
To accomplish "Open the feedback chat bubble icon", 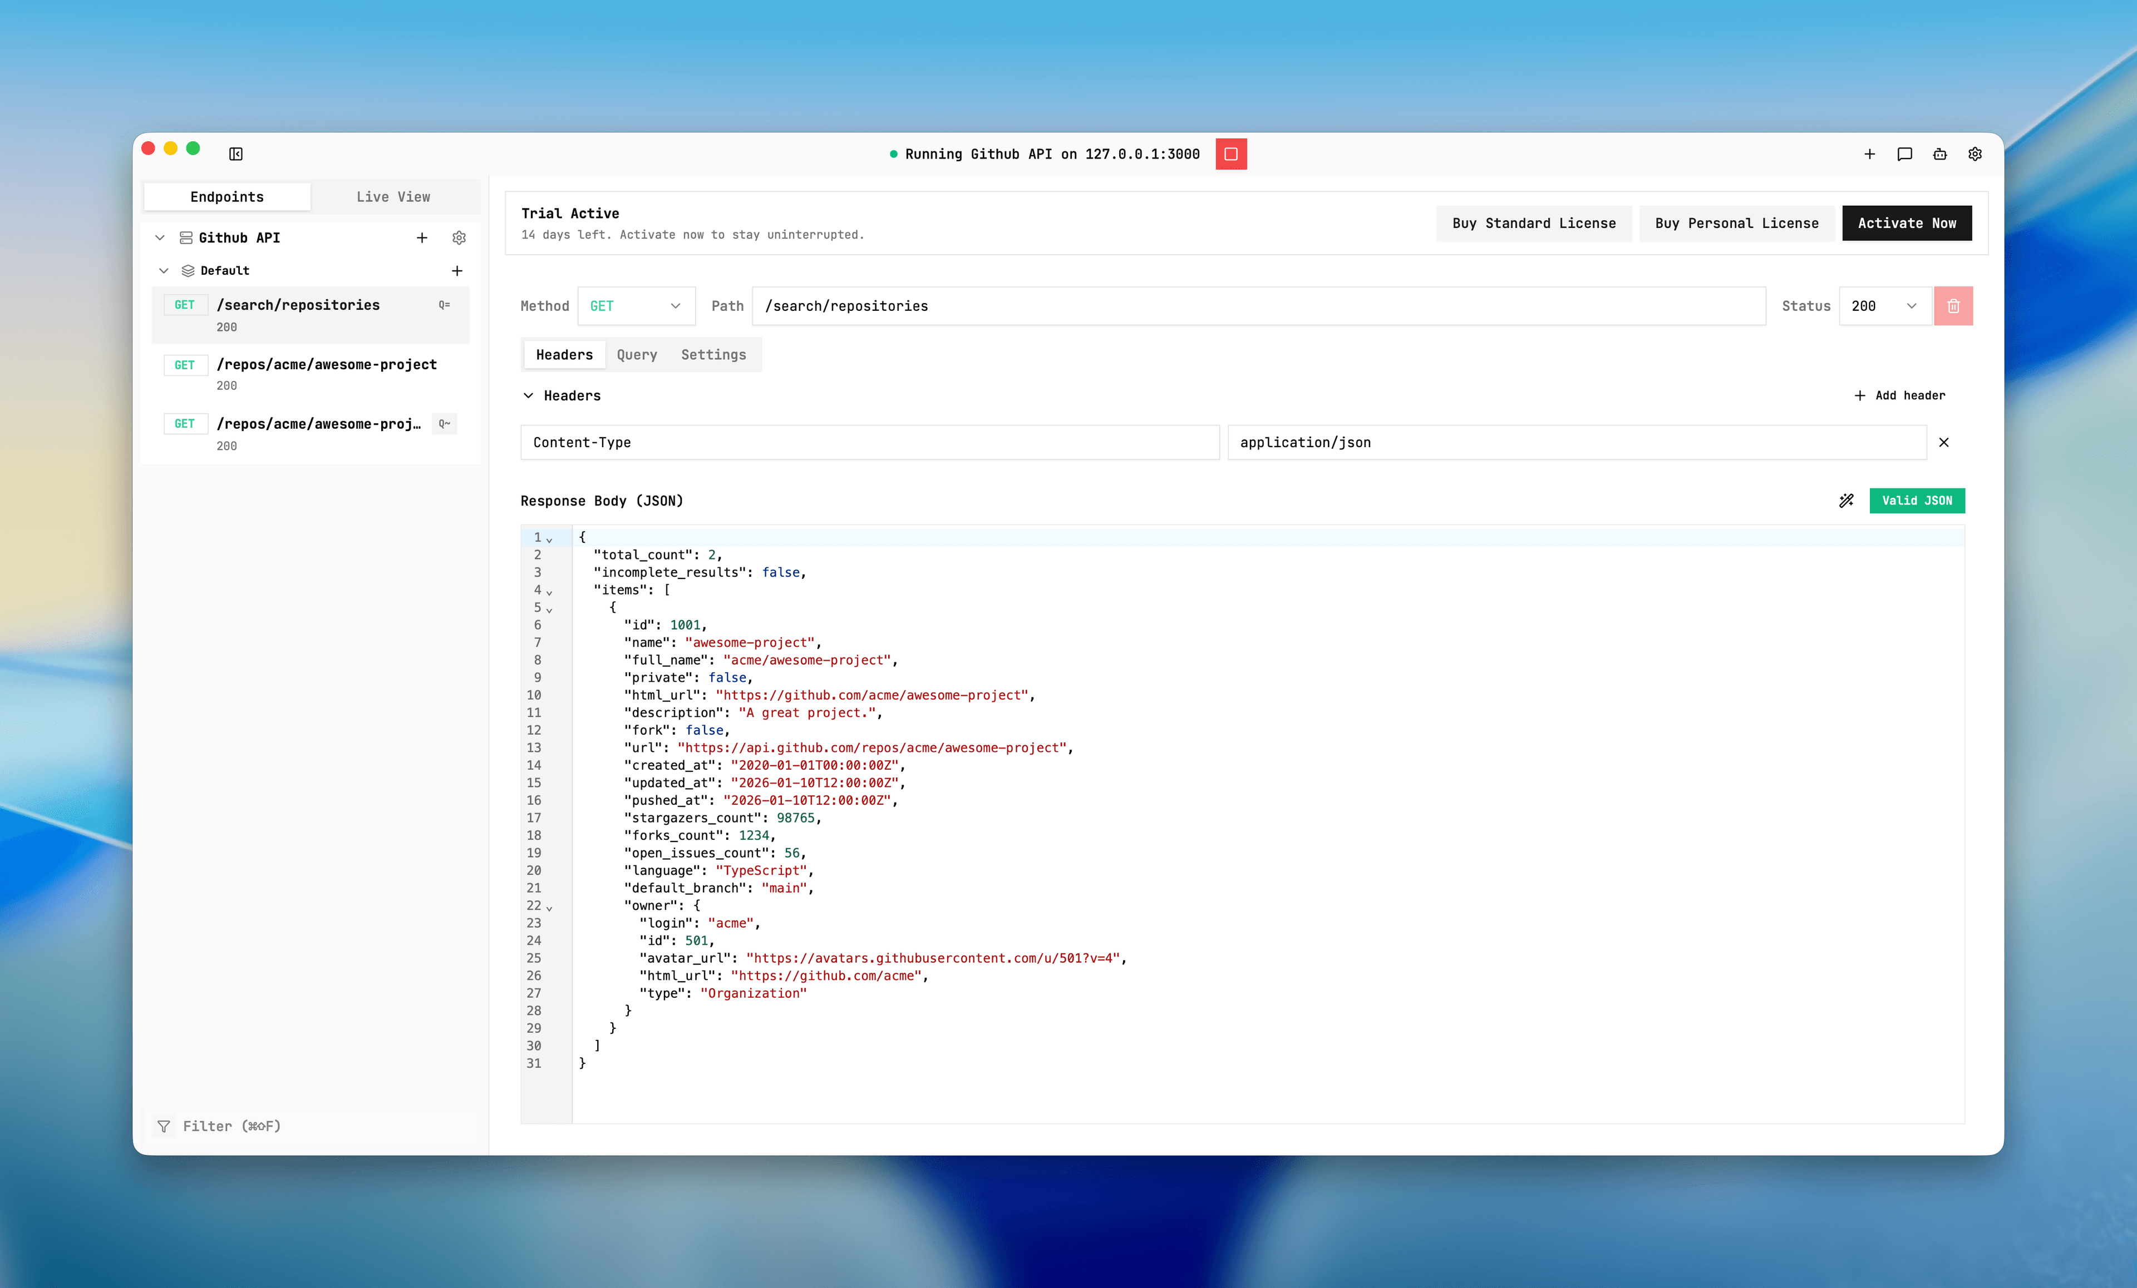I will [1904, 154].
